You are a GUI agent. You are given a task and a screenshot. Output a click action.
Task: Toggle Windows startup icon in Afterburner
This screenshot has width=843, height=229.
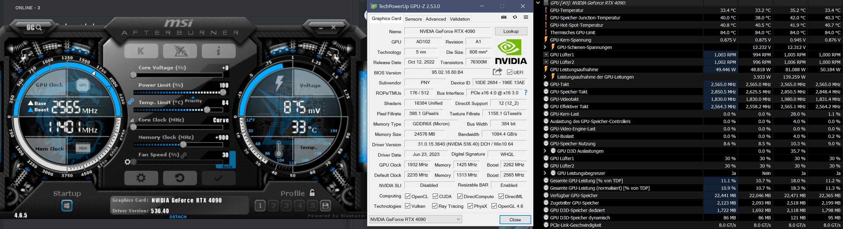(x=67, y=206)
